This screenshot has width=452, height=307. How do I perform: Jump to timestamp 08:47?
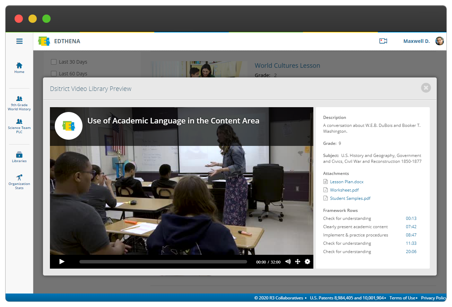411,235
